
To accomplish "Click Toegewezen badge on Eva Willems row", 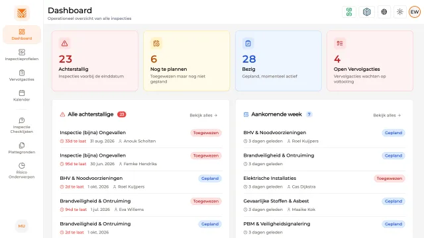I will (x=206, y=201).
